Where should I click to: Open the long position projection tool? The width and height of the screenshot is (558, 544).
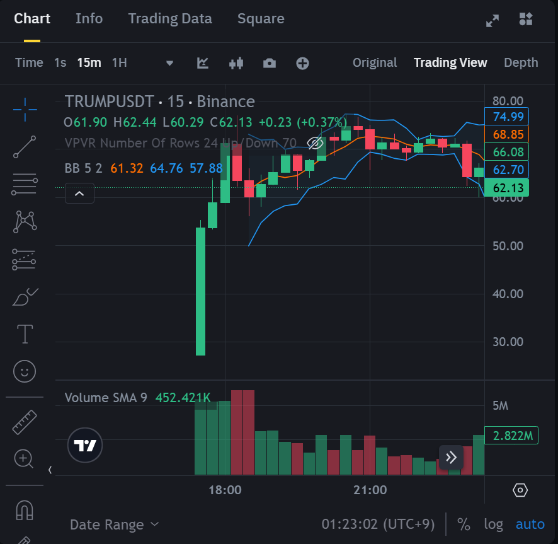click(24, 259)
